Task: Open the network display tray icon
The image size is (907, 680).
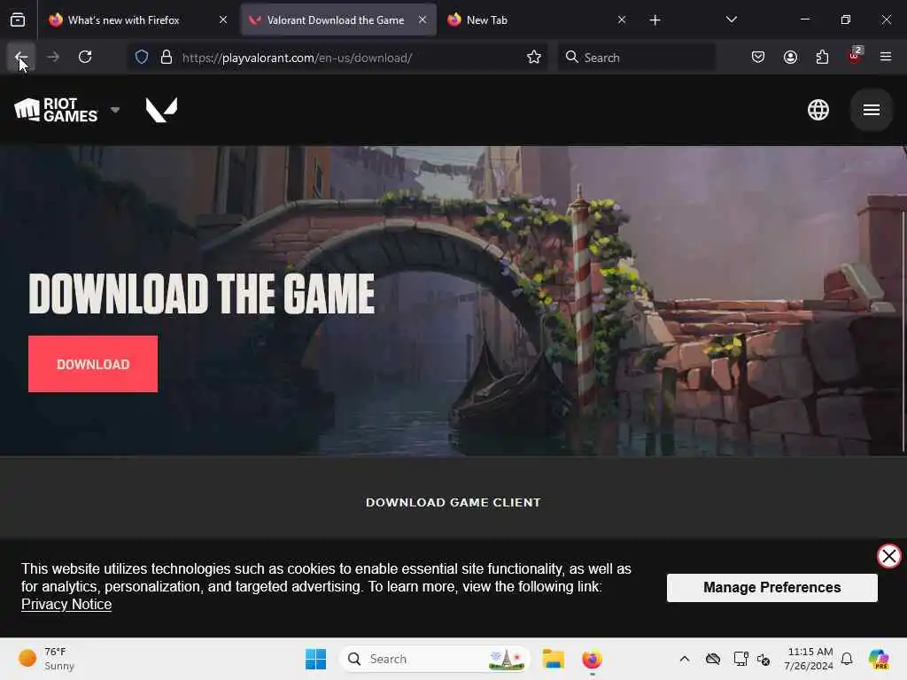Action: [x=740, y=659]
